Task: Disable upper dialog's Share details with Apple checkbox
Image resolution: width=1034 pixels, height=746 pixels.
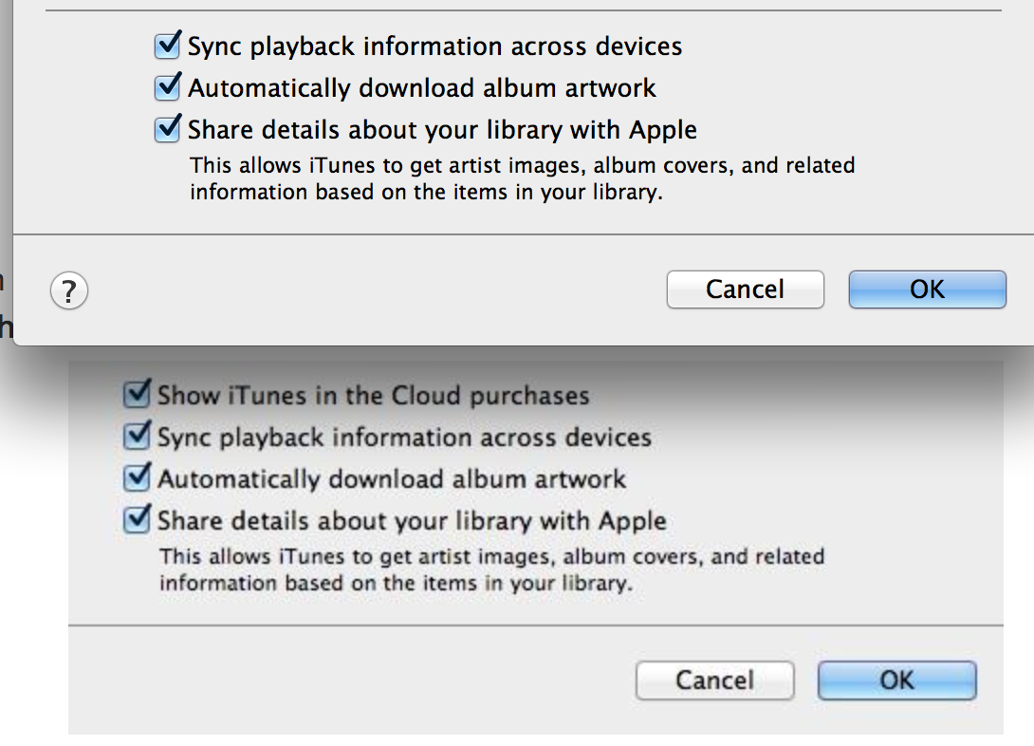Action: point(168,129)
